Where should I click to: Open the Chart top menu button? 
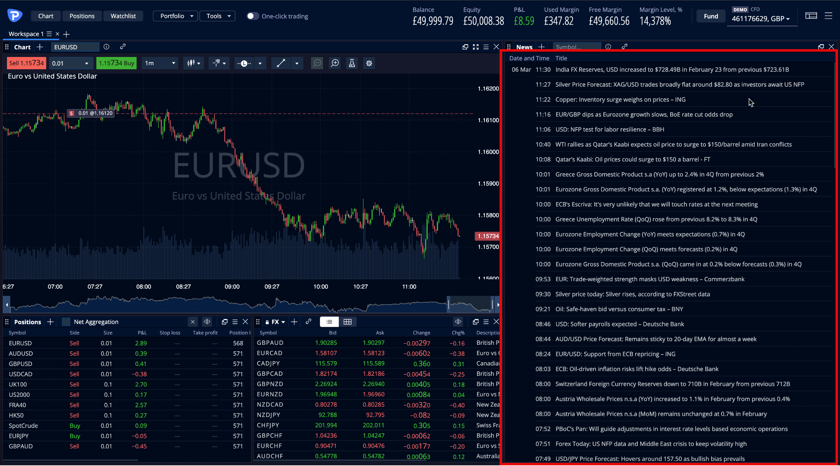tap(46, 16)
